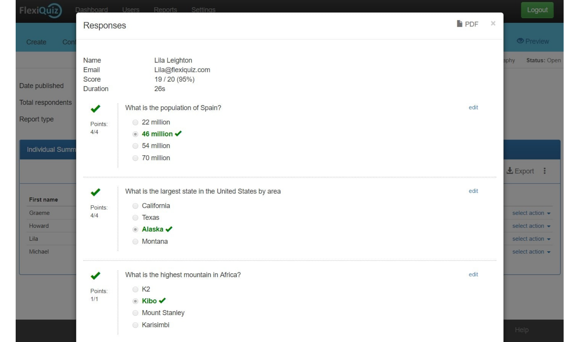Image resolution: width=579 pixels, height=342 pixels.
Task: Edit the highest mountain in Africa question
Action: click(x=473, y=274)
